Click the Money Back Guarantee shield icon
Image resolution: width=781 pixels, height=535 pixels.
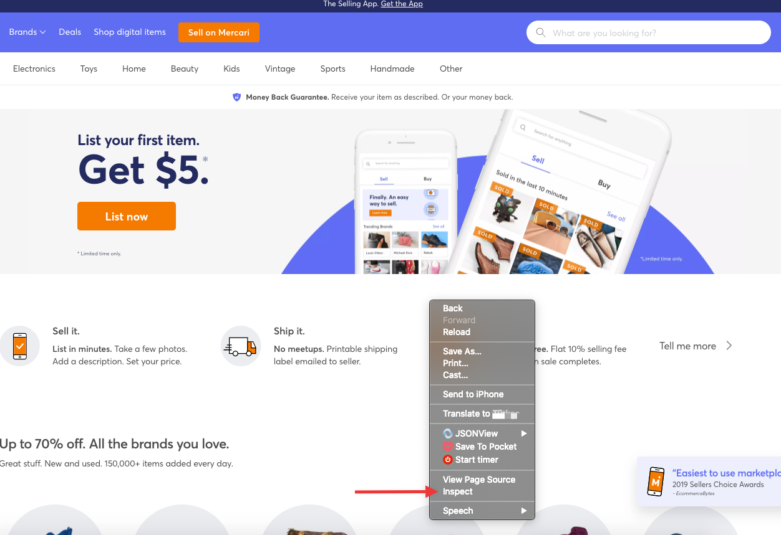coord(236,97)
